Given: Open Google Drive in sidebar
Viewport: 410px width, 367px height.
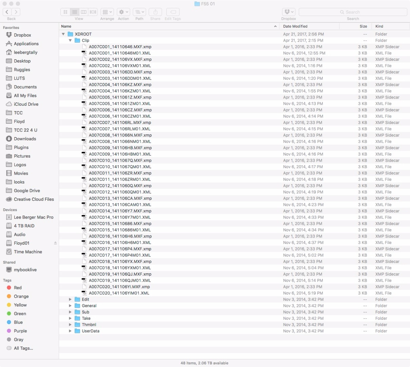Looking at the screenshot, I should click(27, 191).
